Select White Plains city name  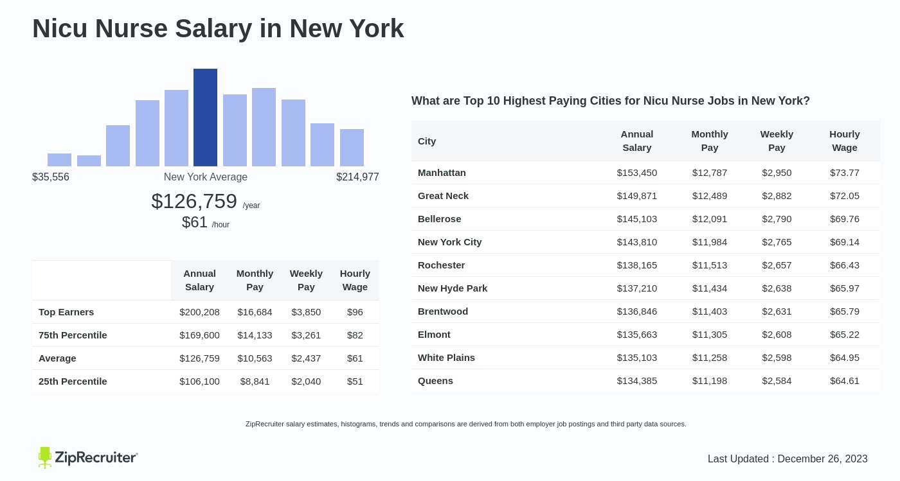coord(446,357)
